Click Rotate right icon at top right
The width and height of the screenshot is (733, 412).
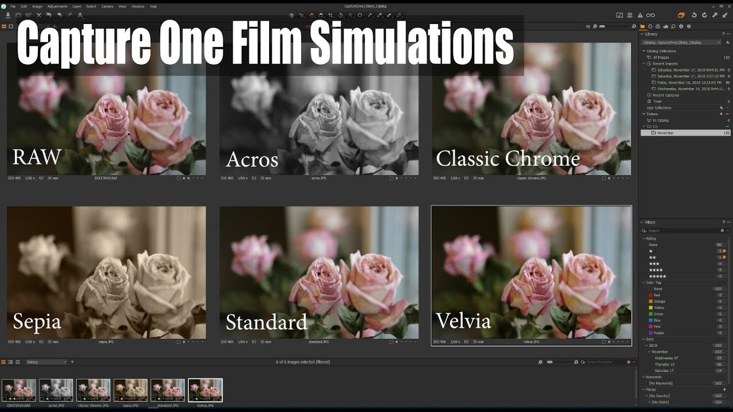pos(704,15)
